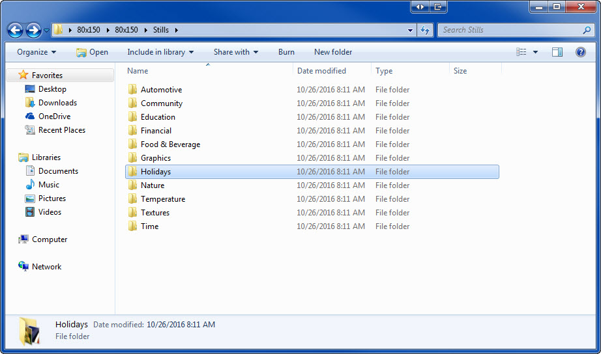Expand the arrow after Stills breadcrumb
Viewport: 601px width, 354px height.
(176, 30)
